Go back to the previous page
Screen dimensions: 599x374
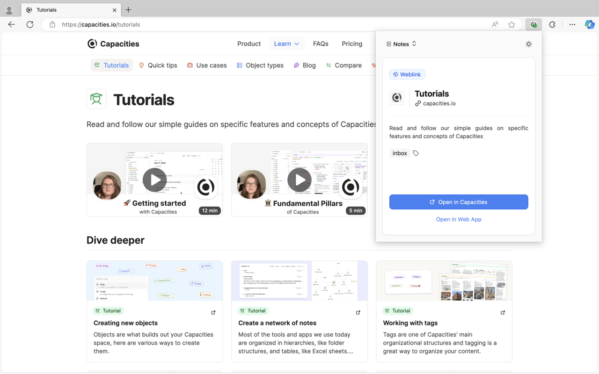click(12, 25)
